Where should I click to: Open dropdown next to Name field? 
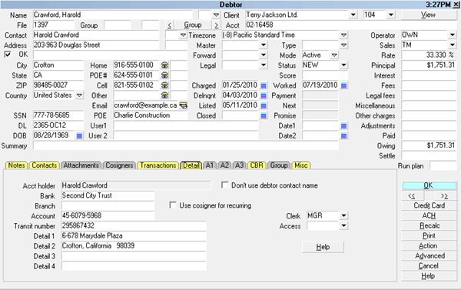coord(216,15)
